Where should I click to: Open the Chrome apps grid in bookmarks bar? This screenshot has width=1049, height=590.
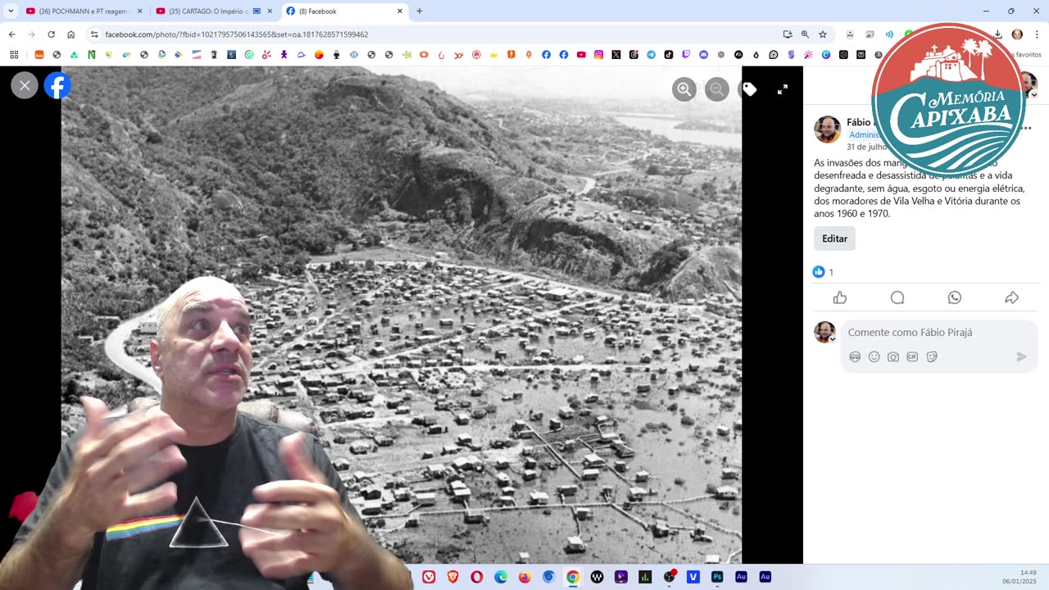14,55
